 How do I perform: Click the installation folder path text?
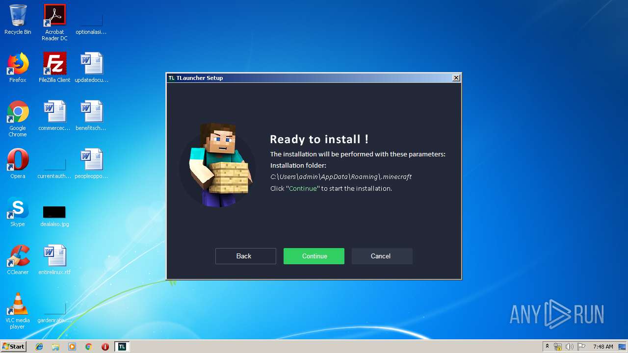(341, 176)
